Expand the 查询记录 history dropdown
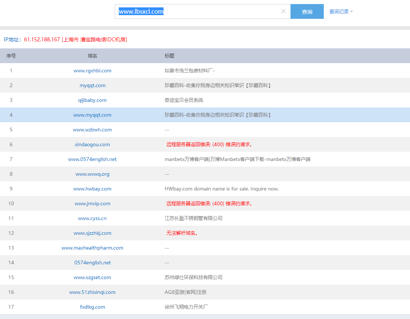 tap(341, 11)
